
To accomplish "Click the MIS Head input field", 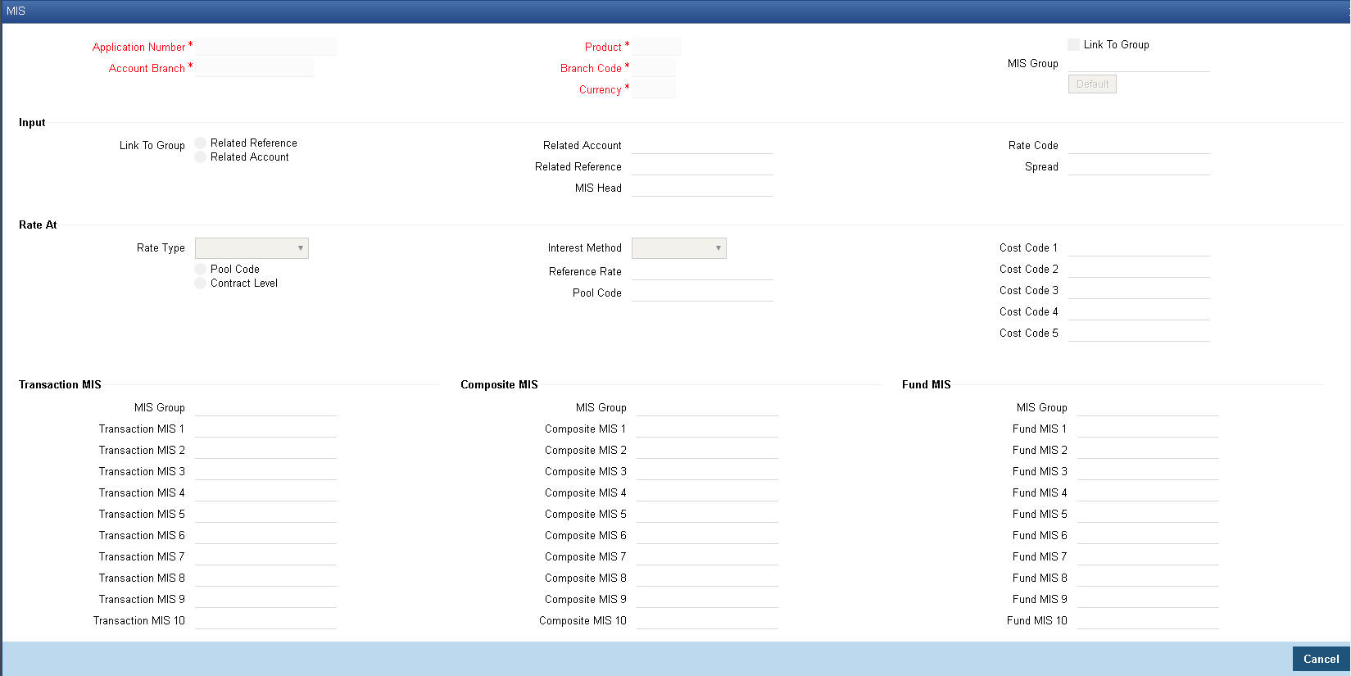I will coord(702,188).
